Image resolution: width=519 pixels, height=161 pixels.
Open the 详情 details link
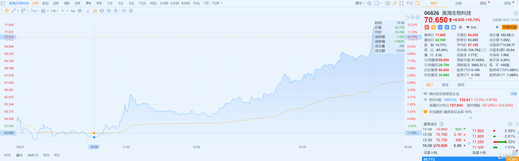click(513, 94)
